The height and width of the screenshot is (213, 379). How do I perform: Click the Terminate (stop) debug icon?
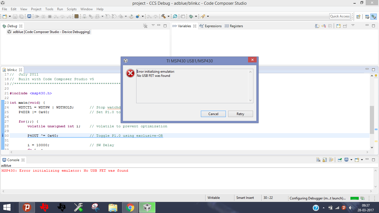click(x=50, y=16)
